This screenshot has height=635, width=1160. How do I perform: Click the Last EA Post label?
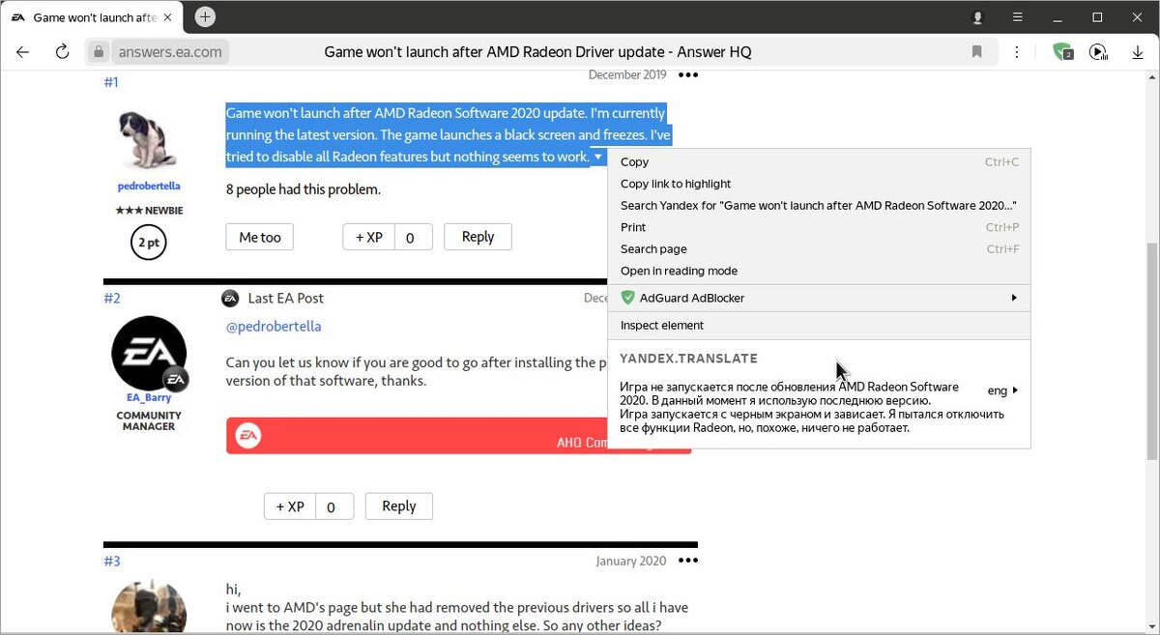(286, 298)
